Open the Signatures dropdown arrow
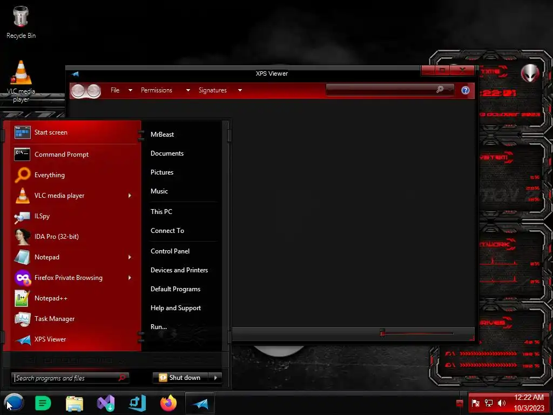553x415 pixels. [x=240, y=90]
